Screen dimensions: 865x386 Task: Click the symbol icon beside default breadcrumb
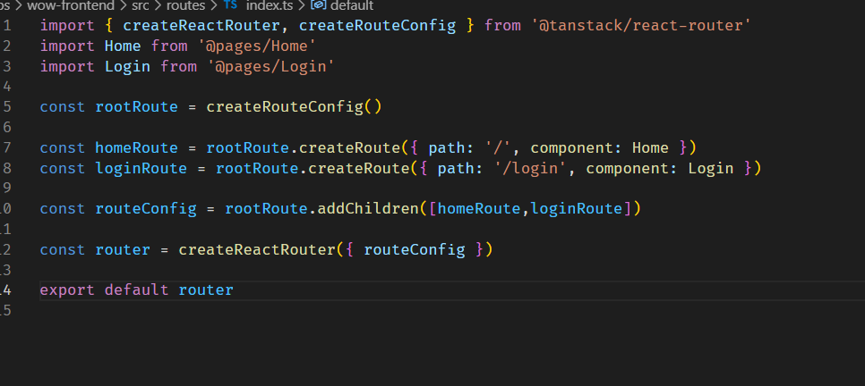pos(318,5)
